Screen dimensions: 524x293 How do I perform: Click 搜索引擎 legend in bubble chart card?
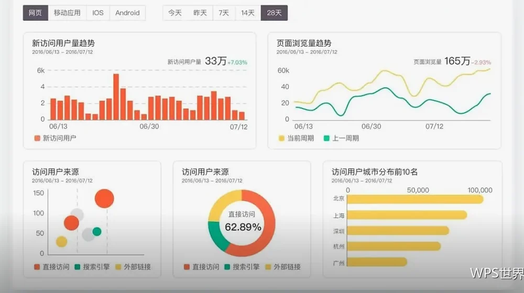pyautogui.click(x=92, y=267)
